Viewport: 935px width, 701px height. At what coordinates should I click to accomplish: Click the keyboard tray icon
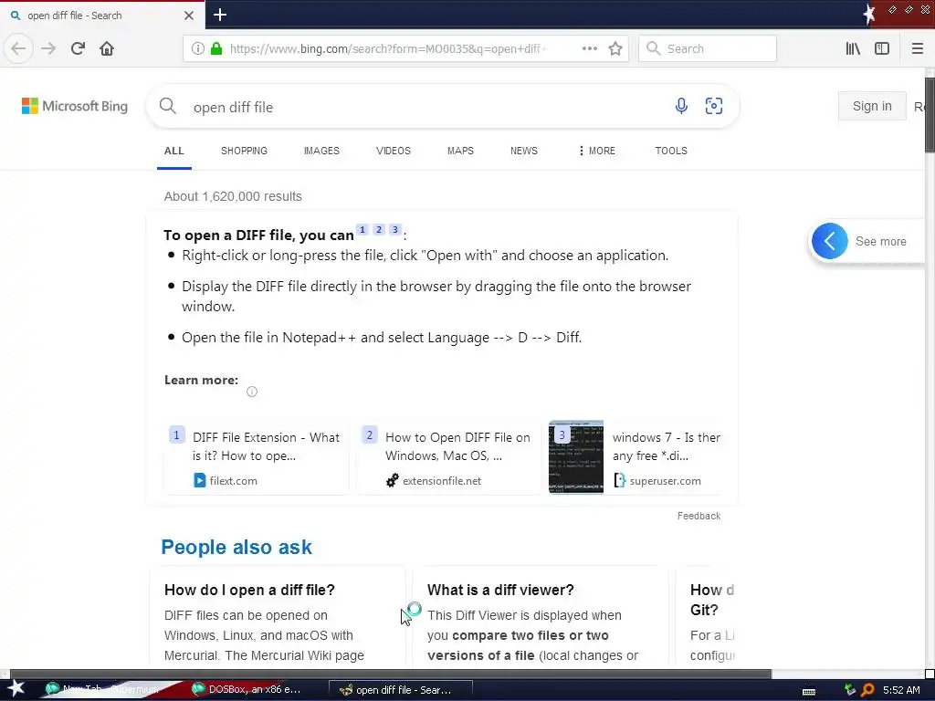(x=809, y=691)
